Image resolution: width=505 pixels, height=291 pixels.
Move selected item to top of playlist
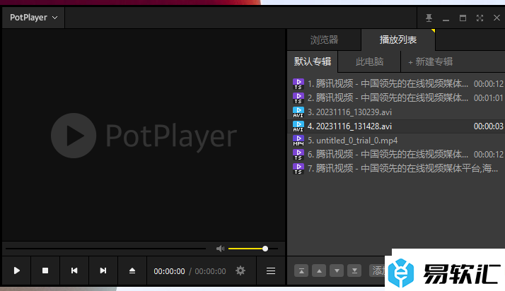(301, 271)
